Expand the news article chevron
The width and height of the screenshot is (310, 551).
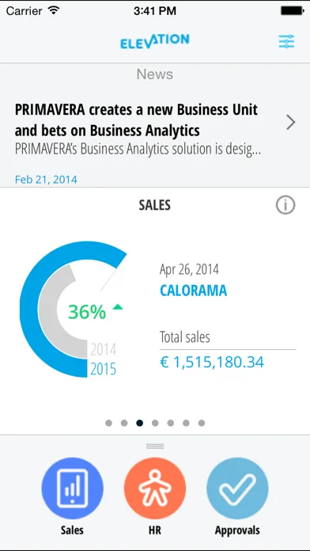[290, 122]
